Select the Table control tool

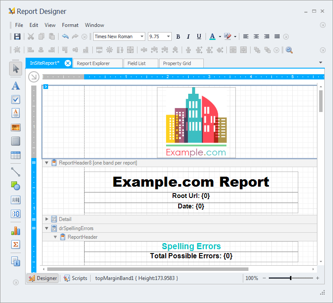pyautogui.click(x=16, y=155)
